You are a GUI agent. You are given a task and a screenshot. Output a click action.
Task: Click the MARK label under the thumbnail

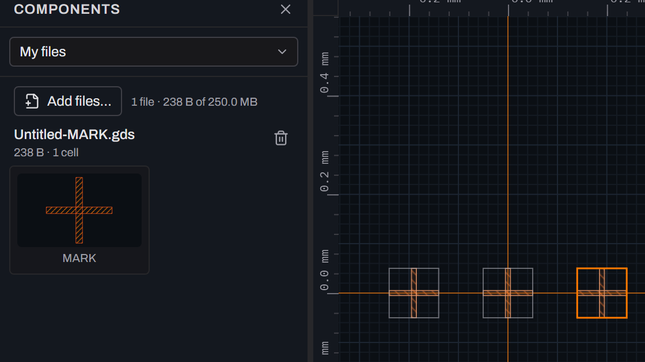[x=79, y=258]
